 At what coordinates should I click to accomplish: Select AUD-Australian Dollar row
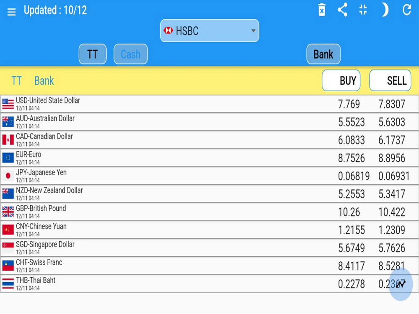[x=209, y=122]
